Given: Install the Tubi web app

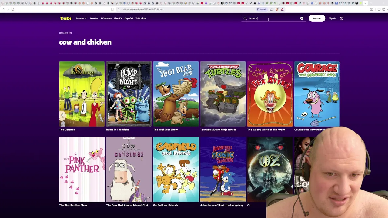Looking at the screenshot, I should [261, 9].
